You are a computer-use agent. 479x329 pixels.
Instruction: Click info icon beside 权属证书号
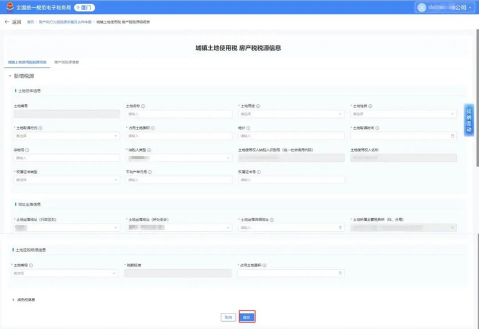(x=259, y=172)
